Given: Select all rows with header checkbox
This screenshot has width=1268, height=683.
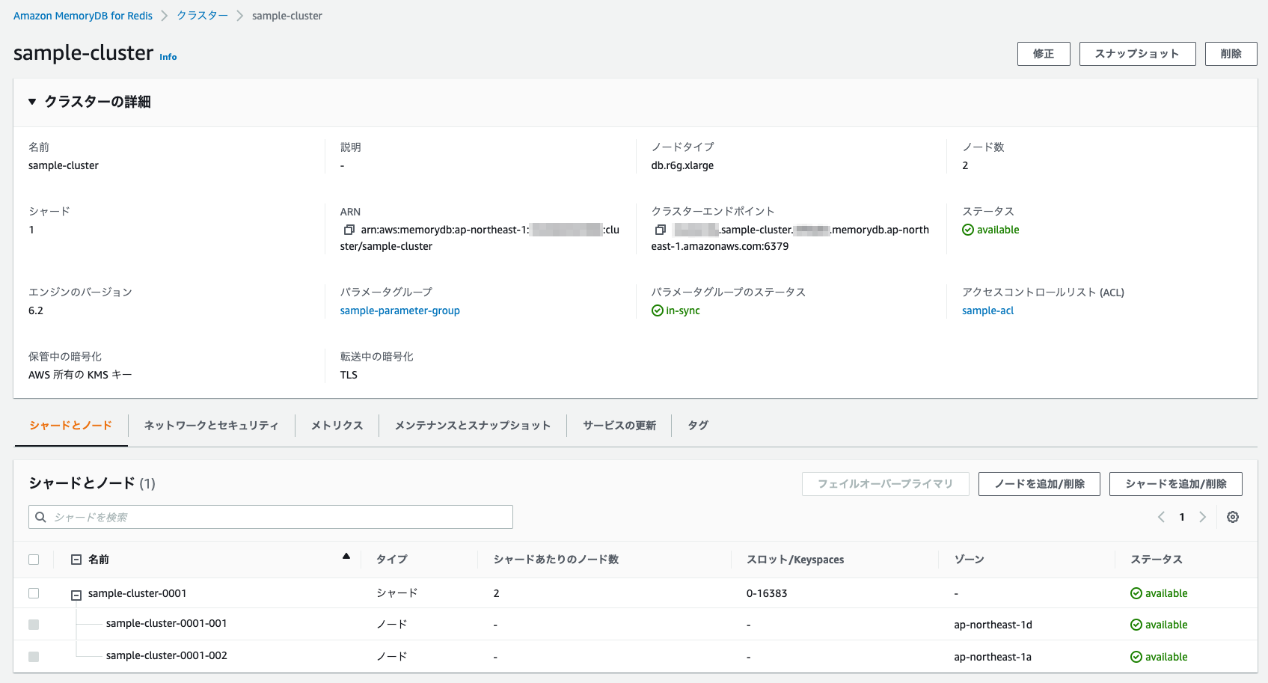Looking at the screenshot, I should pos(34,560).
